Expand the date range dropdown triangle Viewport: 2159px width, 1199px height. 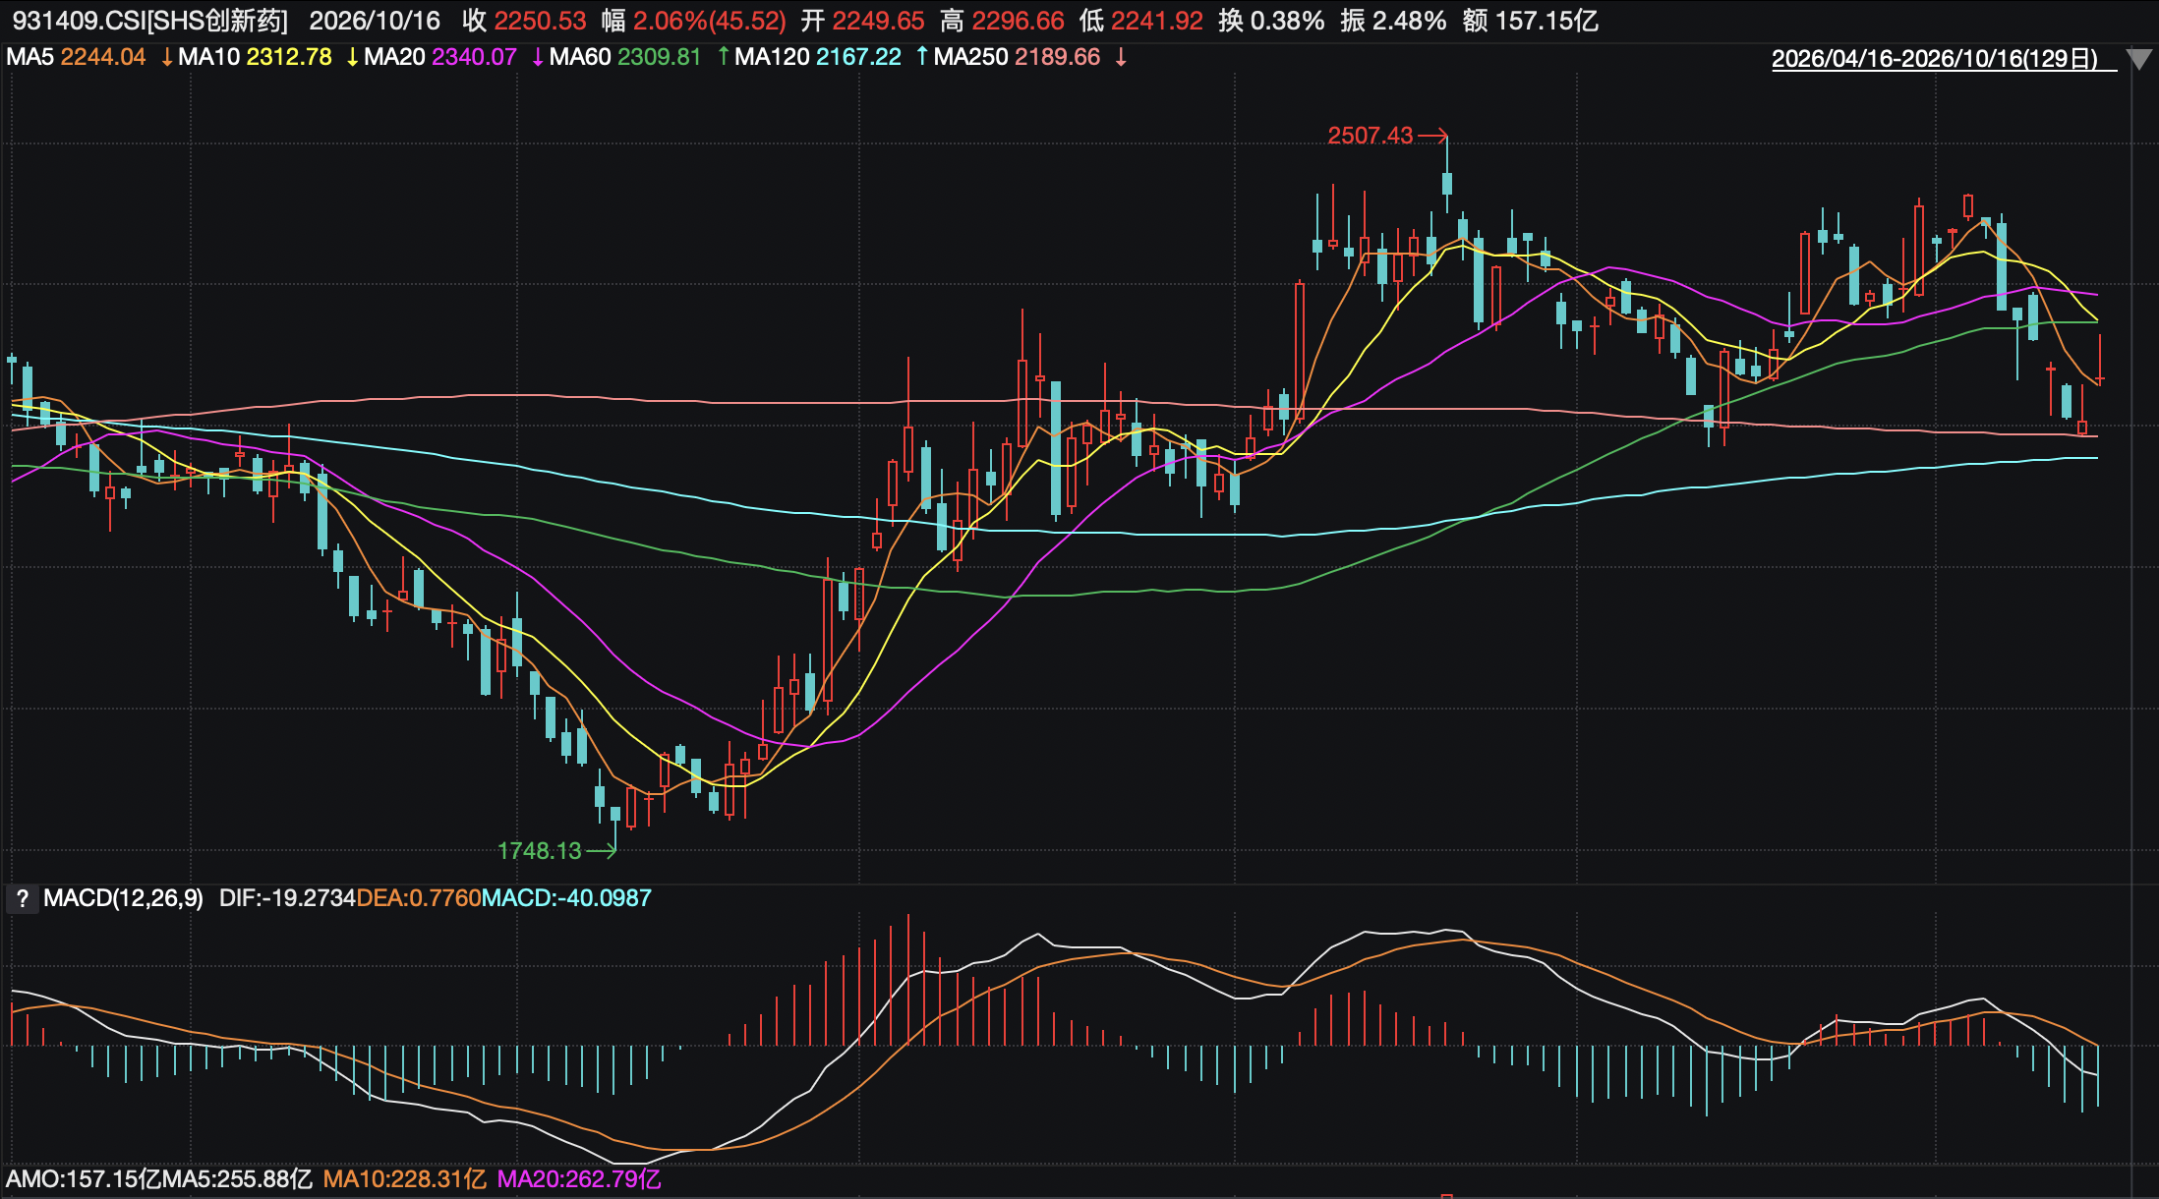pos(2138,60)
